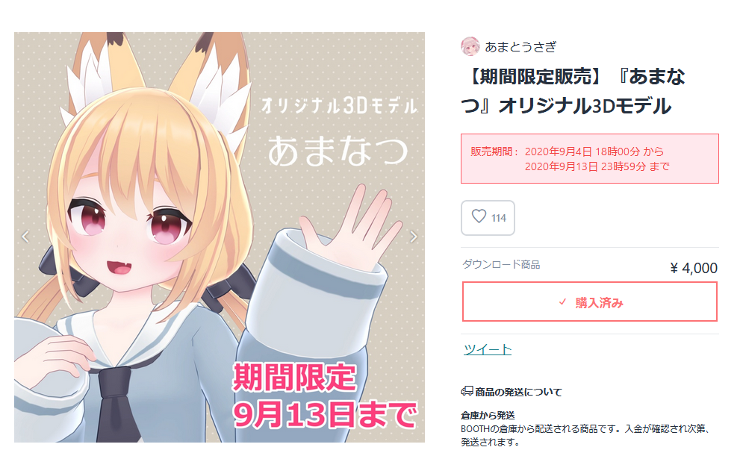Click the オリジナル3Dモデル caption on the image
Viewport: 743px width, 453px height.
339,106
